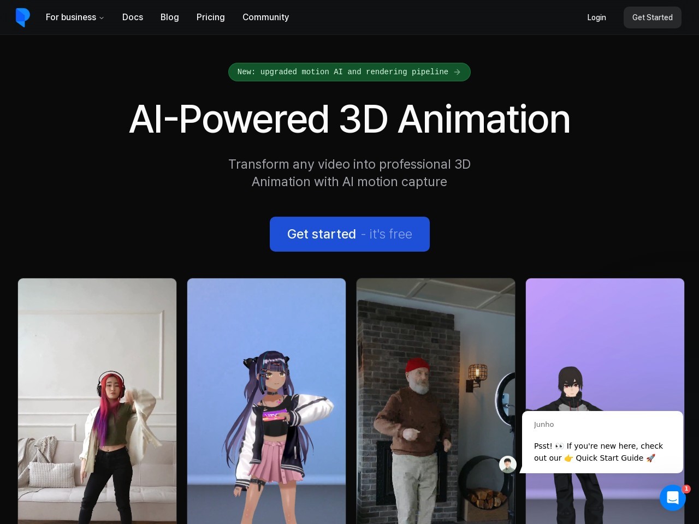
Task: Open the Docs menu item
Action: [x=133, y=17]
